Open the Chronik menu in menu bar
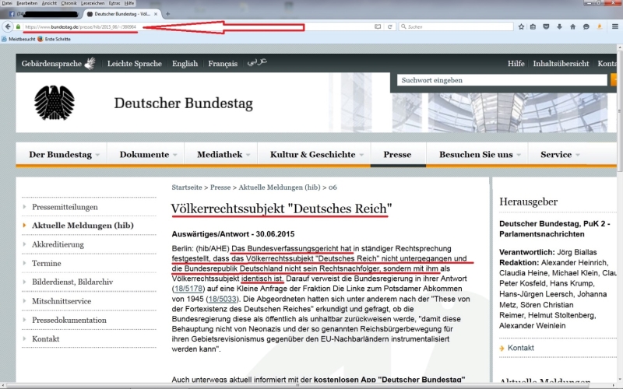This screenshot has width=623, height=389. point(67,3)
